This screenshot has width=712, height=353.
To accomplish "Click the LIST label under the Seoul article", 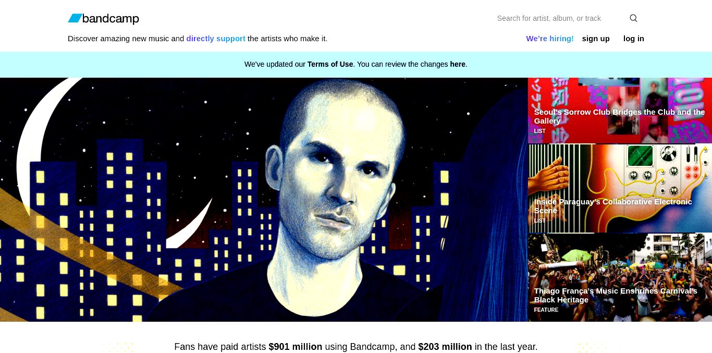I will pos(539,131).
